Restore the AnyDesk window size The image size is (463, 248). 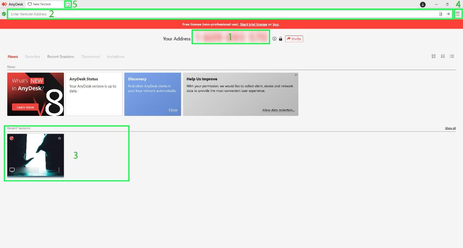click(x=447, y=4)
